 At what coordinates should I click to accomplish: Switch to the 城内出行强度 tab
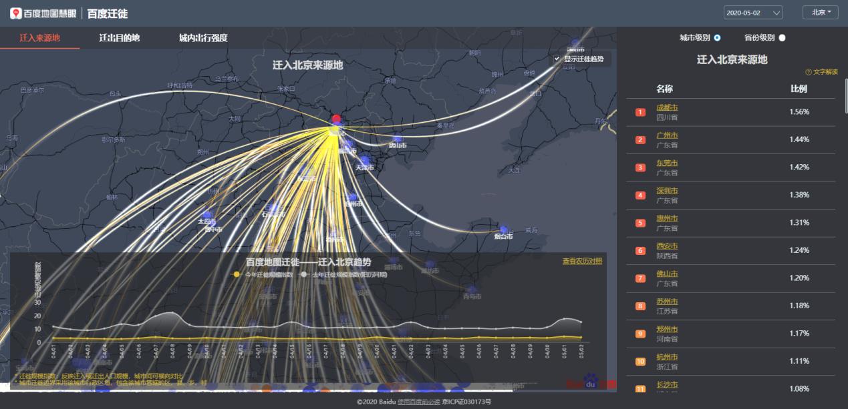203,38
